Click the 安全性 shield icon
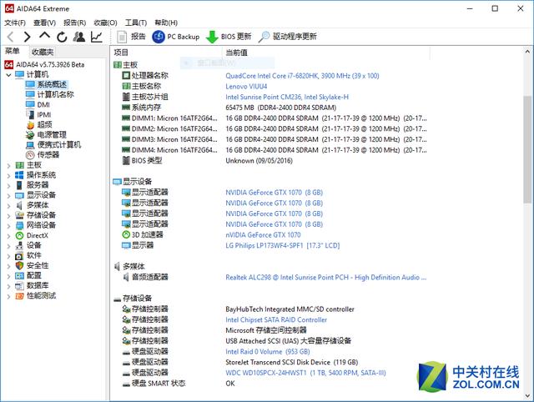534x402 pixels. click(x=19, y=265)
